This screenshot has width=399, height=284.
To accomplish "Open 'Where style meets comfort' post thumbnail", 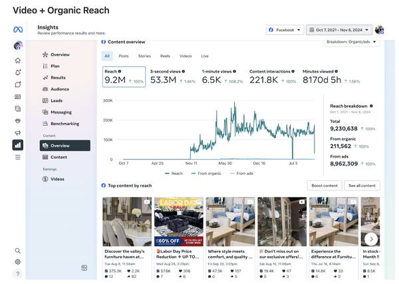I will (x=230, y=221).
